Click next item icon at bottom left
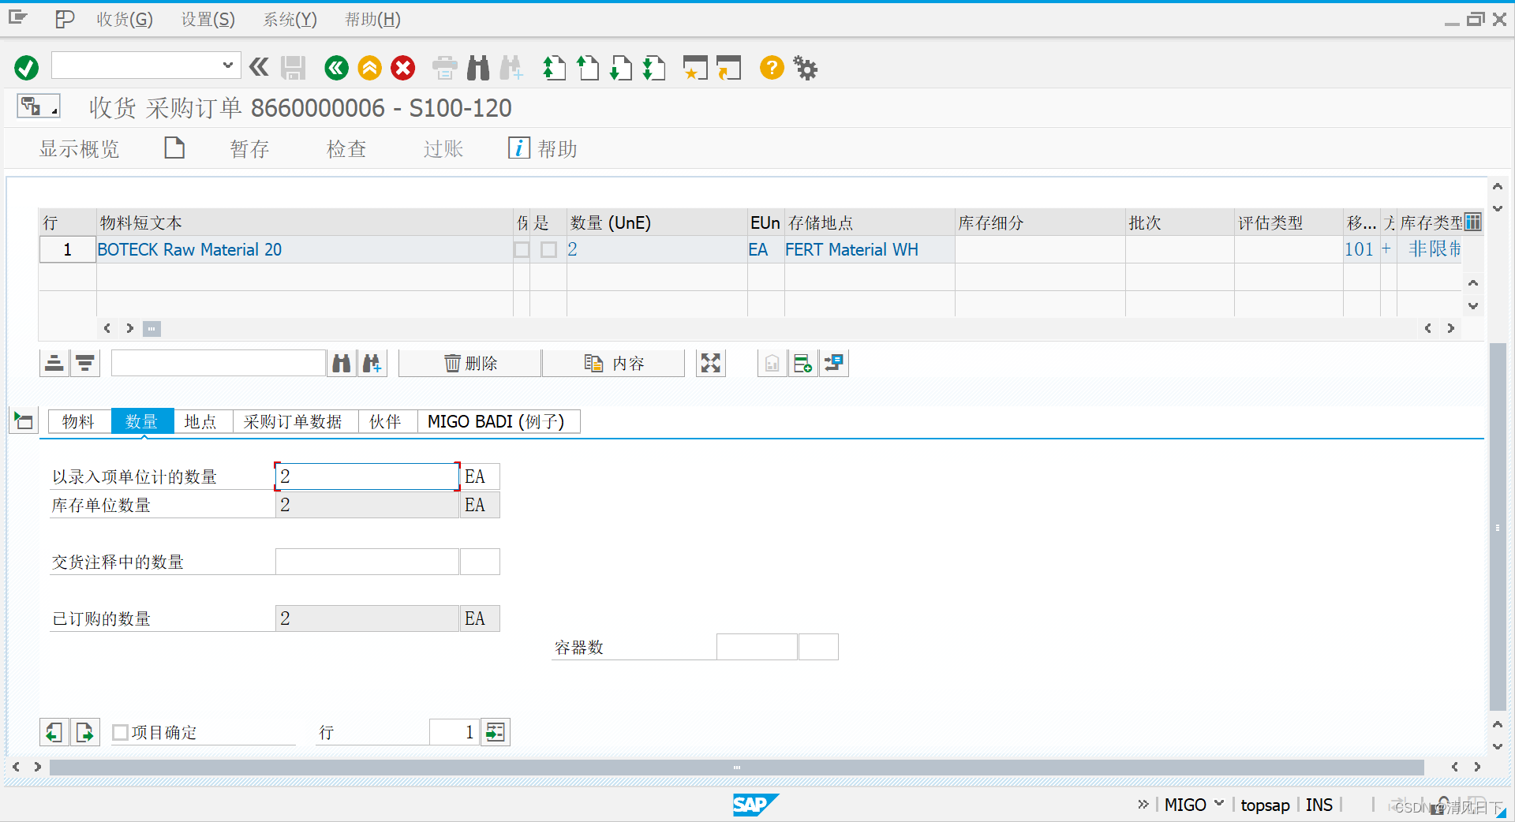1515x822 pixels. point(85,732)
